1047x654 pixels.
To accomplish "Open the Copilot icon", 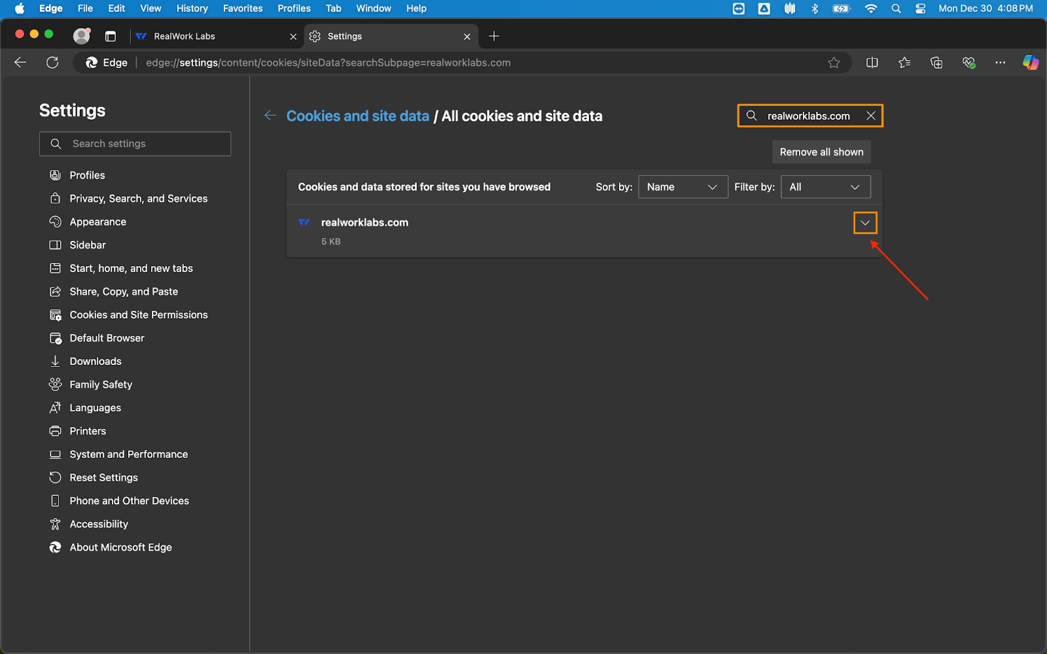I will pos(1031,63).
